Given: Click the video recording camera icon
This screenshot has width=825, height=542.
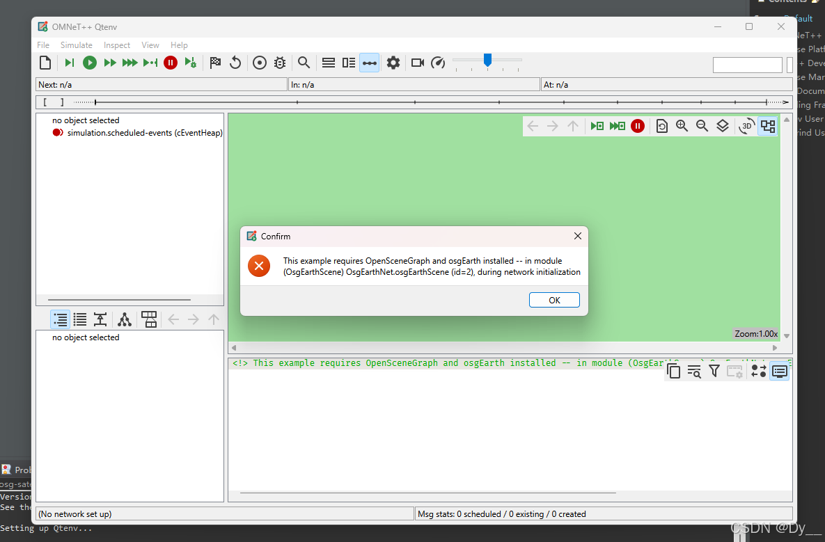Looking at the screenshot, I should point(418,63).
